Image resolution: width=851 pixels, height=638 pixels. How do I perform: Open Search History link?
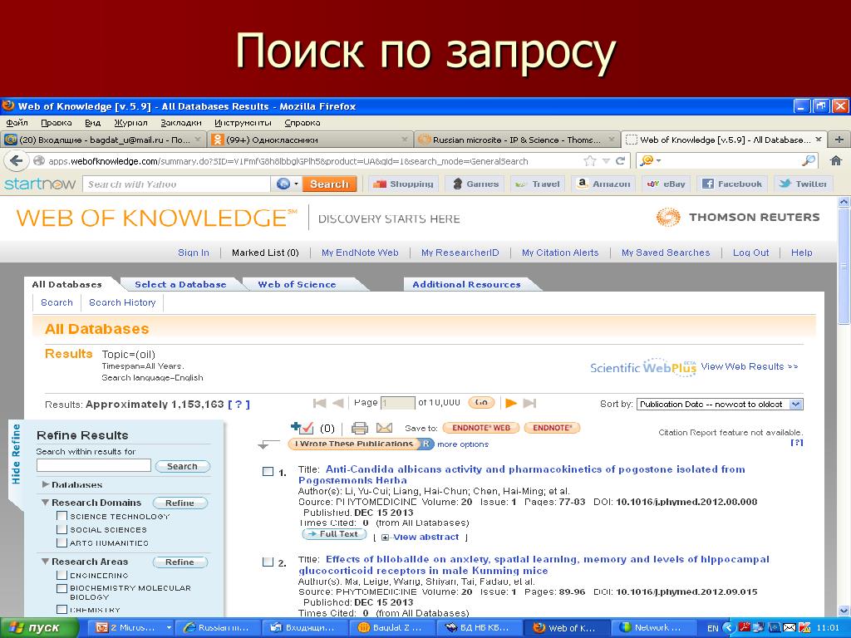pyautogui.click(x=122, y=302)
